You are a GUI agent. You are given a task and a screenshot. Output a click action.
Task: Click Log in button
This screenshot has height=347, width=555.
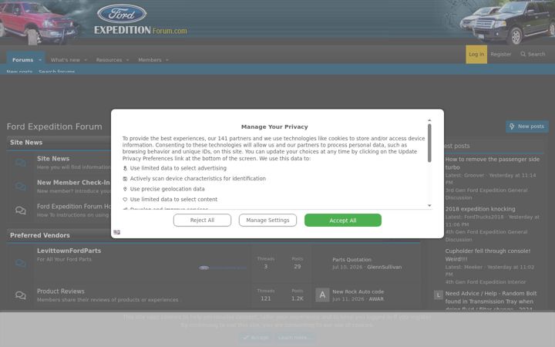click(x=476, y=54)
